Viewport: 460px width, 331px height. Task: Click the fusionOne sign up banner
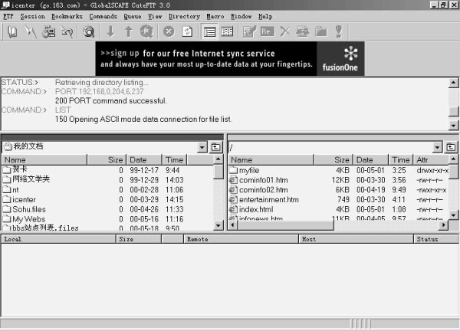tap(230, 59)
